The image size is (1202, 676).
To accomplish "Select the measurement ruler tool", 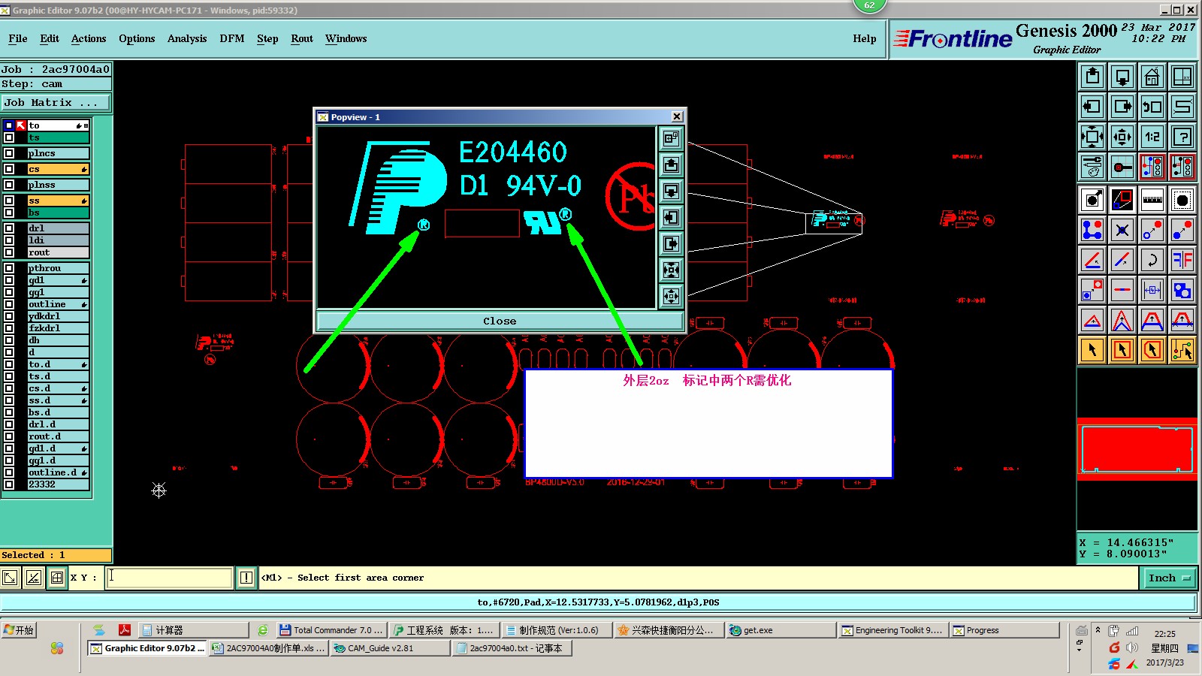I will pyautogui.click(x=1152, y=200).
